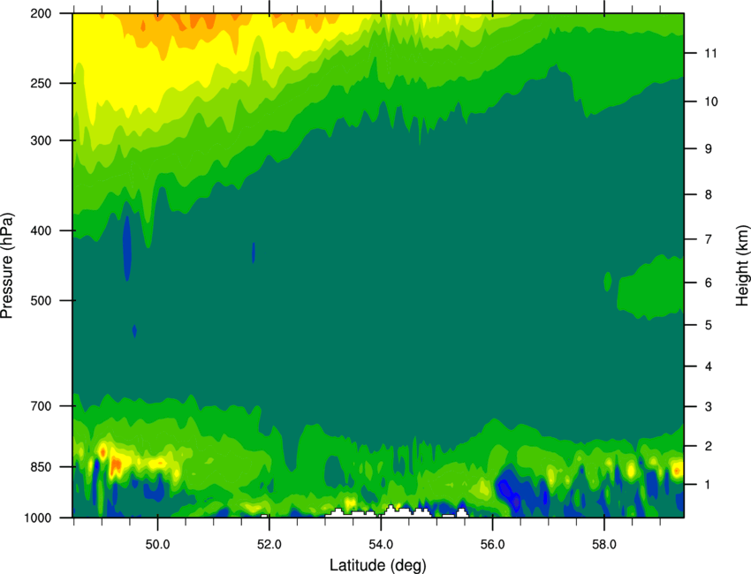
Task: Pick the 11 km height label
Action: point(710,53)
